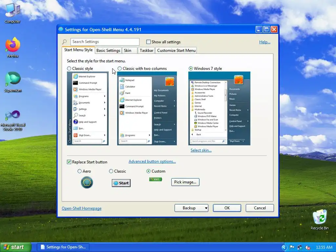Open the Help... link
Screen dimensions: 336x252
265,42
